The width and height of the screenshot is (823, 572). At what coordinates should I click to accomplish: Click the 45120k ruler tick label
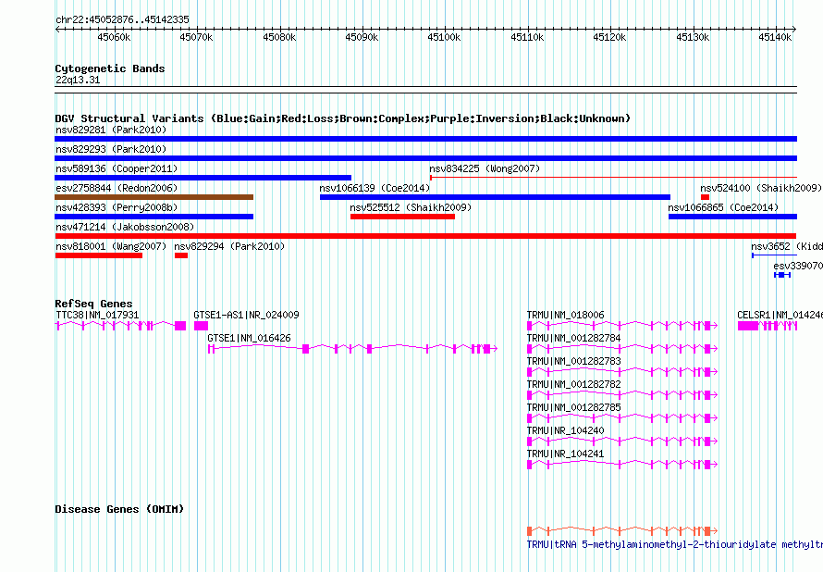click(x=609, y=37)
